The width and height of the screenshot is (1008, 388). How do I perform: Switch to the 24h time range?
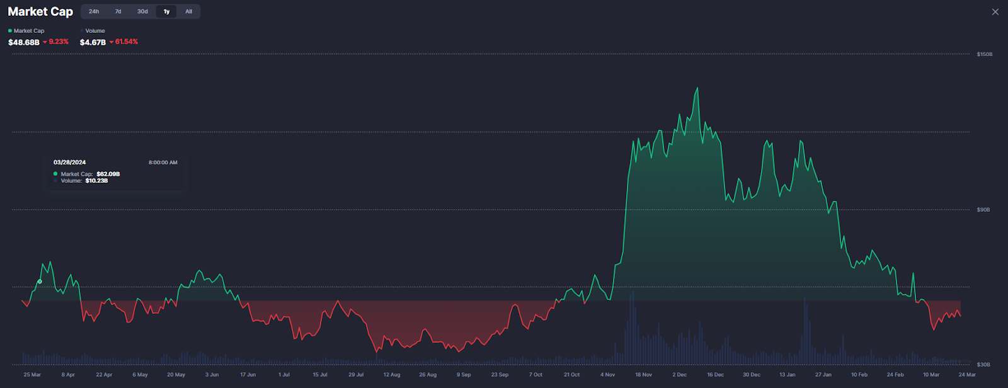[94, 11]
